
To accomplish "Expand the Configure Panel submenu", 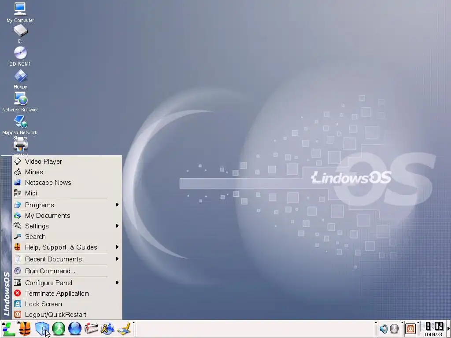I will 67,283.
